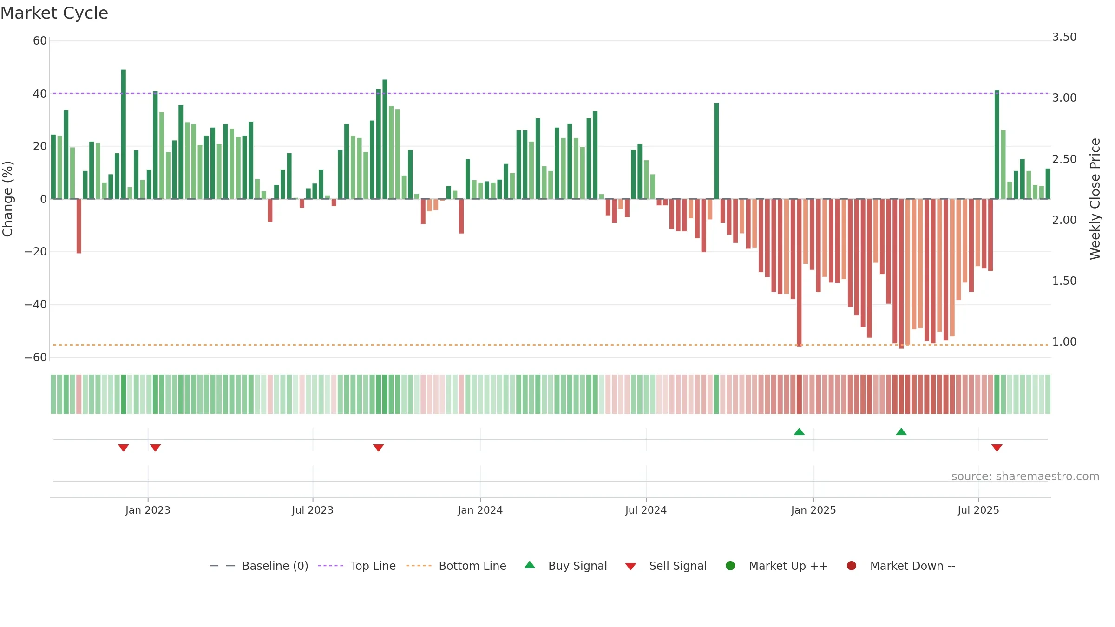Click the isolated green bar at 36 in Sep 2024
Image resolution: width=1115 pixels, height=627 pixels.
coord(716,151)
